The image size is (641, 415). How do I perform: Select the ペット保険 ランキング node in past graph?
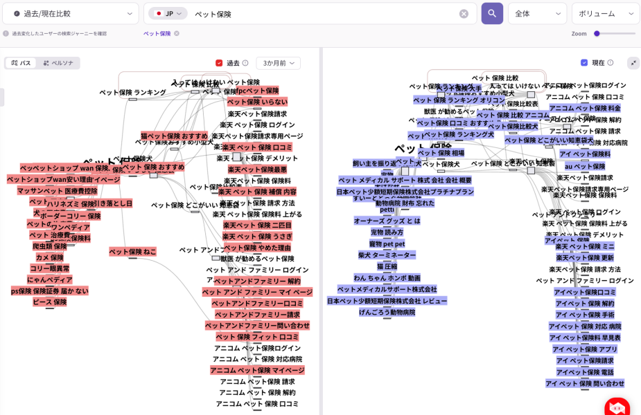[132, 93]
